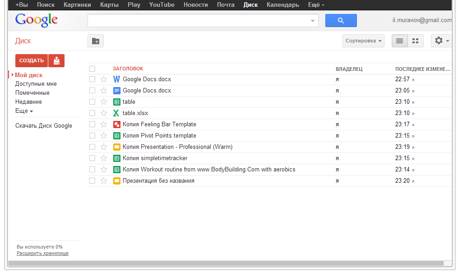
Task: Click into the Google search field
Action: pyautogui.click(x=199, y=21)
